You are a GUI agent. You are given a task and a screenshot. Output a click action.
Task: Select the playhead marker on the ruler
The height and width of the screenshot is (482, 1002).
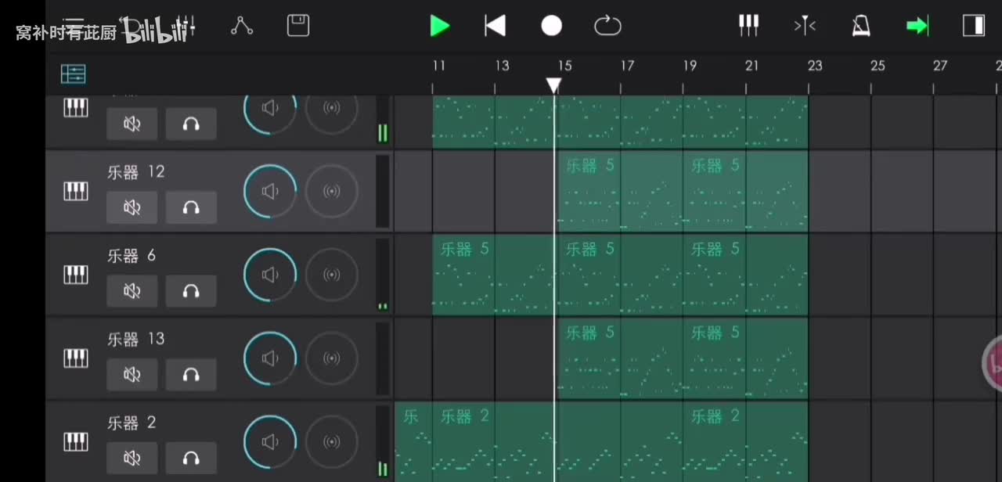553,85
